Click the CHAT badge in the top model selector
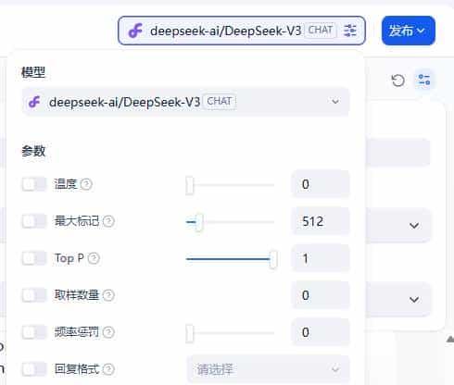Screen dimensions: 454x385 (321, 31)
